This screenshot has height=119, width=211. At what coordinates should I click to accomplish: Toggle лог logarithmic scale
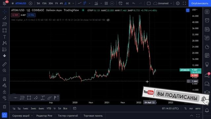click(191, 108)
